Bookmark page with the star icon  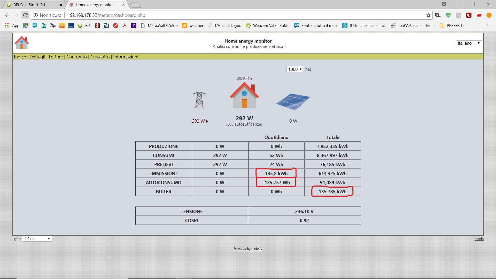[x=428, y=15]
